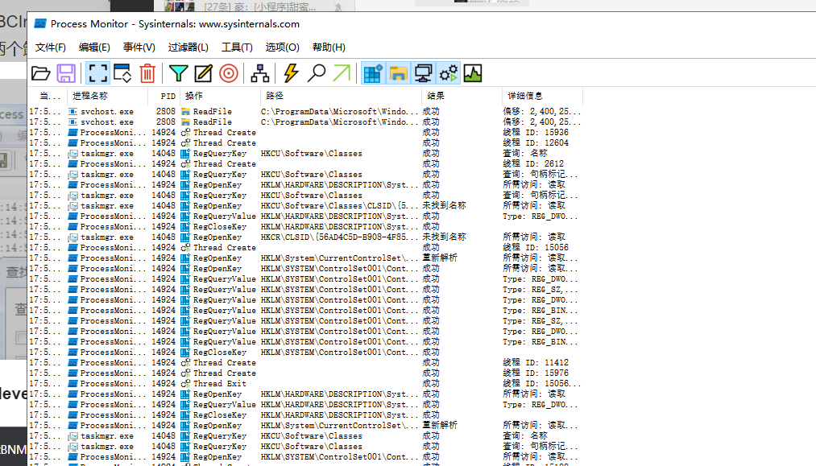Click the time-of-day column header 当...

(x=48, y=96)
